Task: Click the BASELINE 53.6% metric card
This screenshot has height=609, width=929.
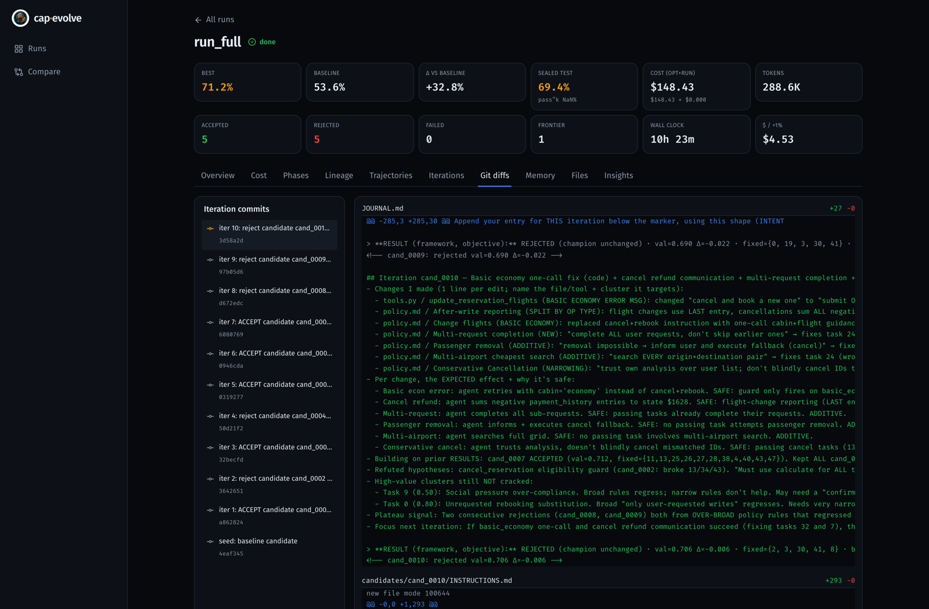Action: pyautogui.click(x=359, y=82)
